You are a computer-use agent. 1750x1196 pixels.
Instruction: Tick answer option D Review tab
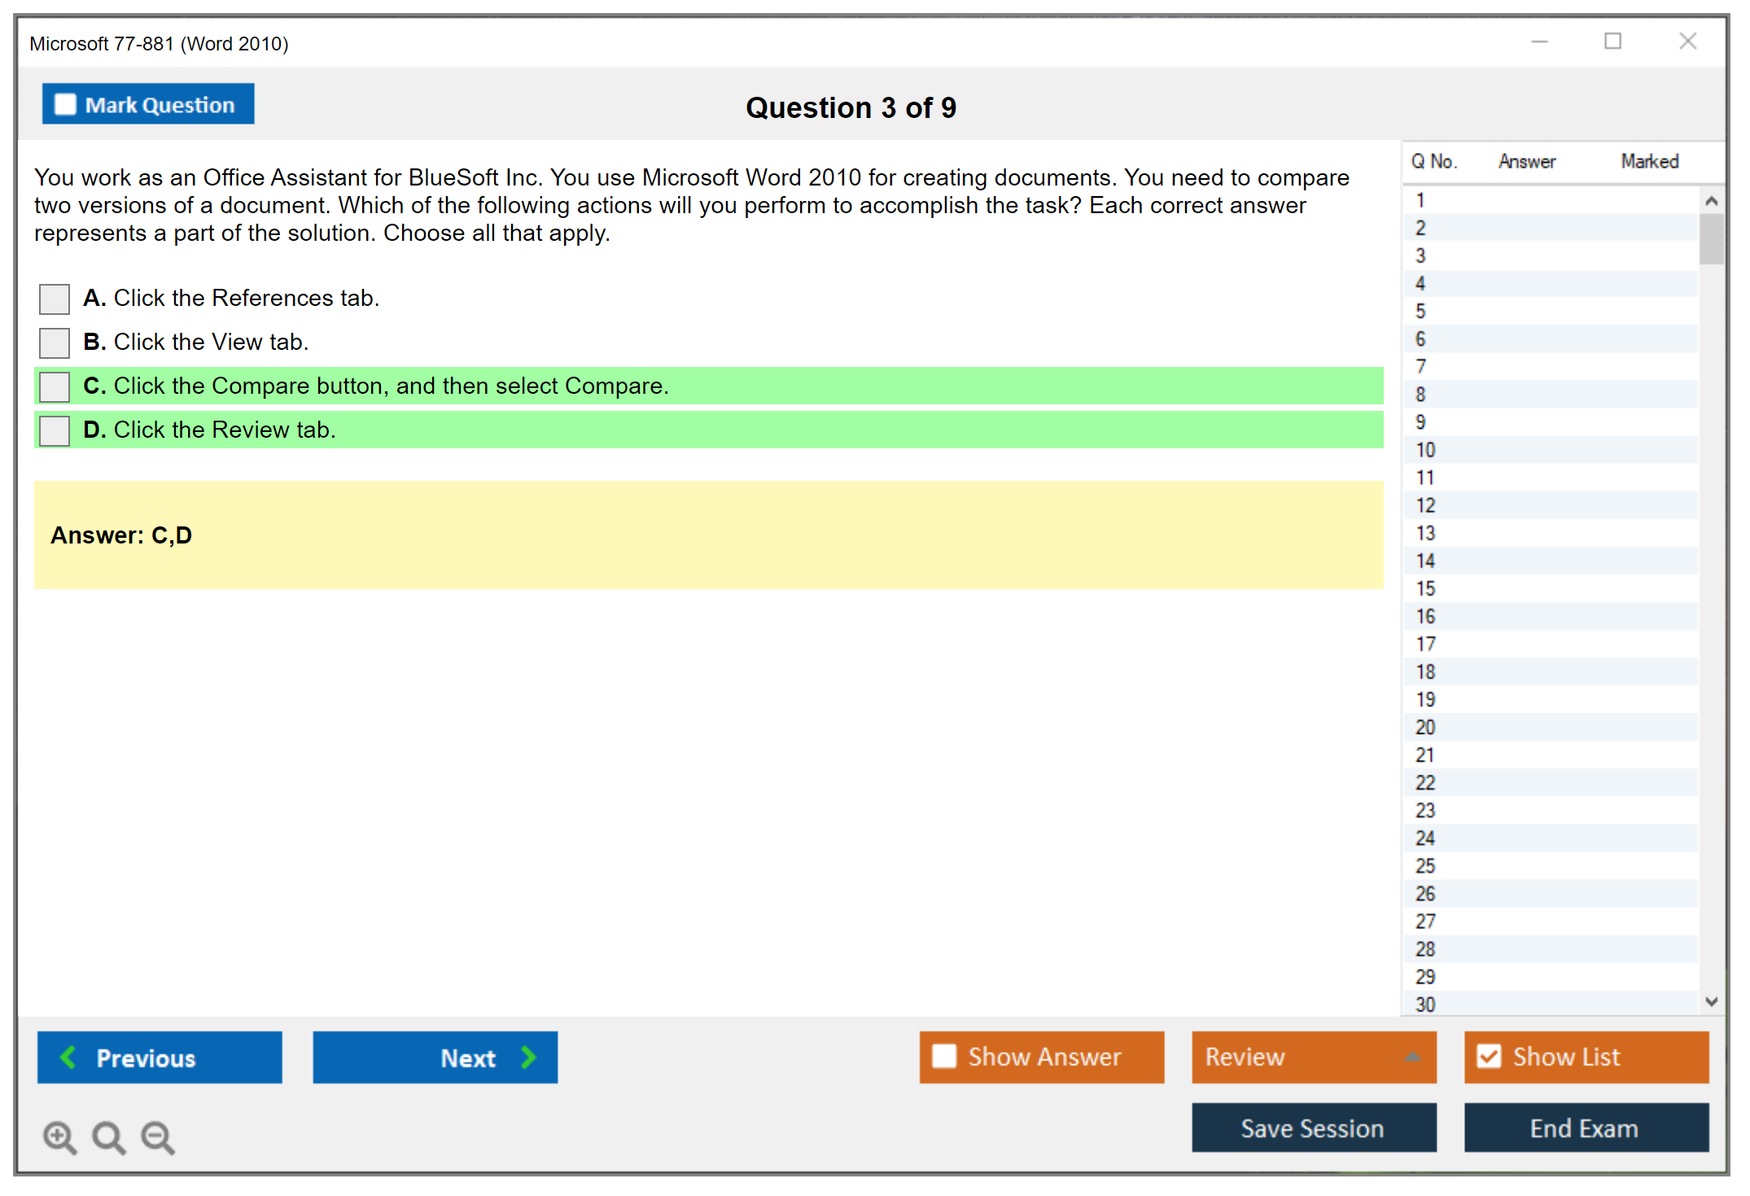tap(55, 430)
